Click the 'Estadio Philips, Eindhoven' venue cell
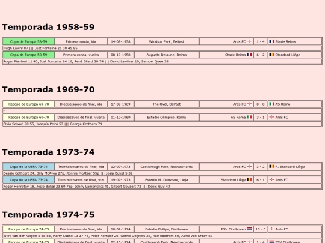This screenshot has height=243, width=325. point(167,229)
